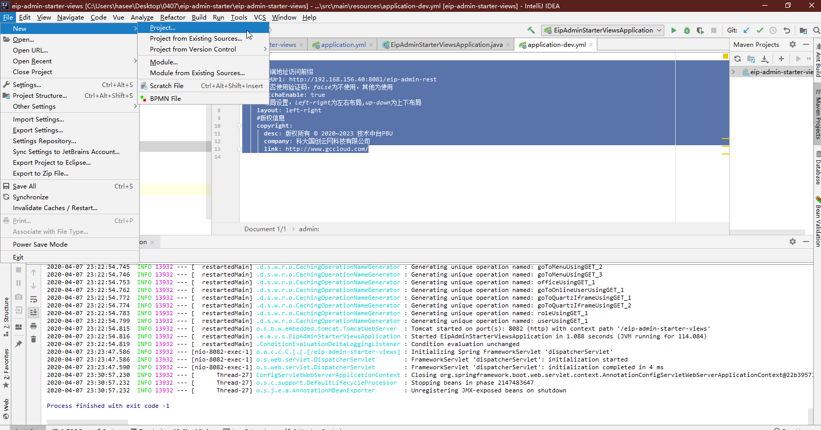The height and width of the screenshot is (430, 821).
Task: Click the Git revert arrow icon
Action: [786, 30]
